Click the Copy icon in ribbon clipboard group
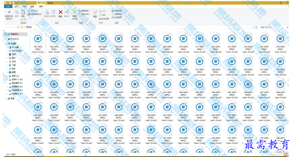293x157 pixels. point(17,12)
